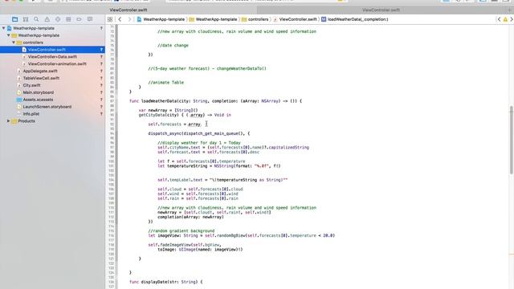Click the '//animate Table' comment line

(x=166, y=83)
